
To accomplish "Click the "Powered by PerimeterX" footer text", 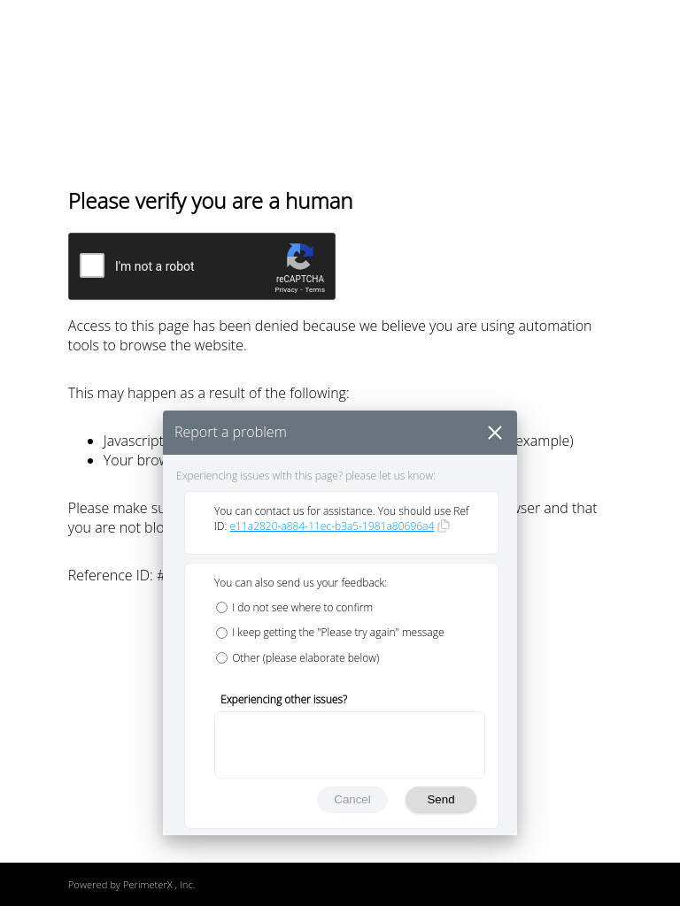I will click(131, 885).
